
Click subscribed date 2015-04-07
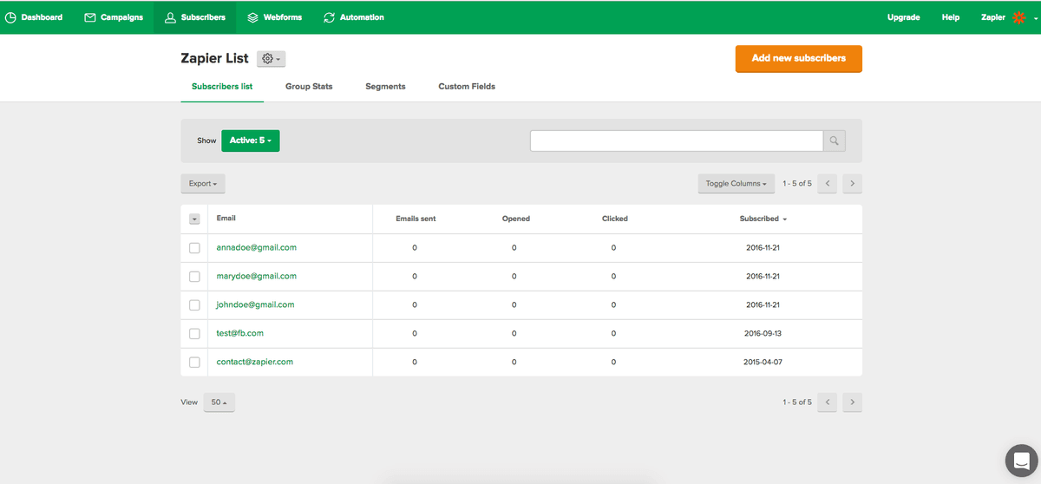[763, 362]
